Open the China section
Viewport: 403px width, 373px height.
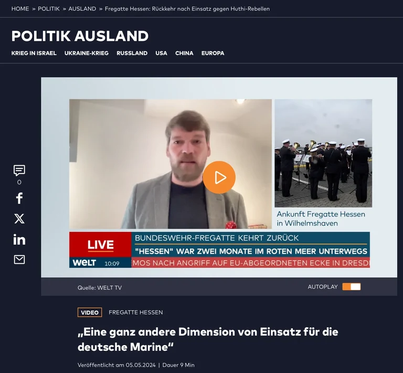tap(184, 53)
